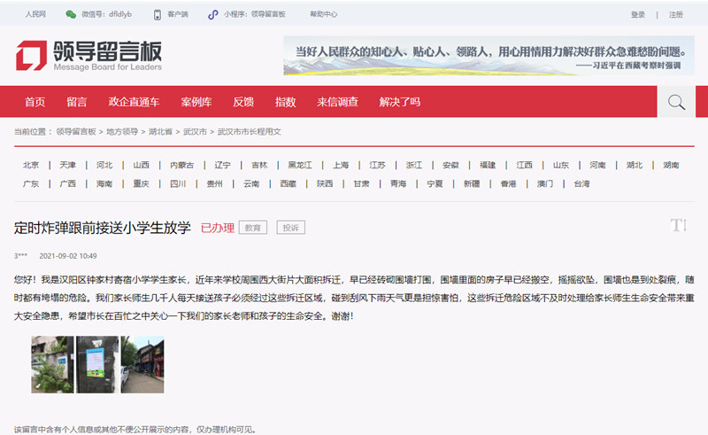Viewport: 708px width, 435px height.
Task: Choose 台湾 in the region list
Action: [x=581, y=183]
